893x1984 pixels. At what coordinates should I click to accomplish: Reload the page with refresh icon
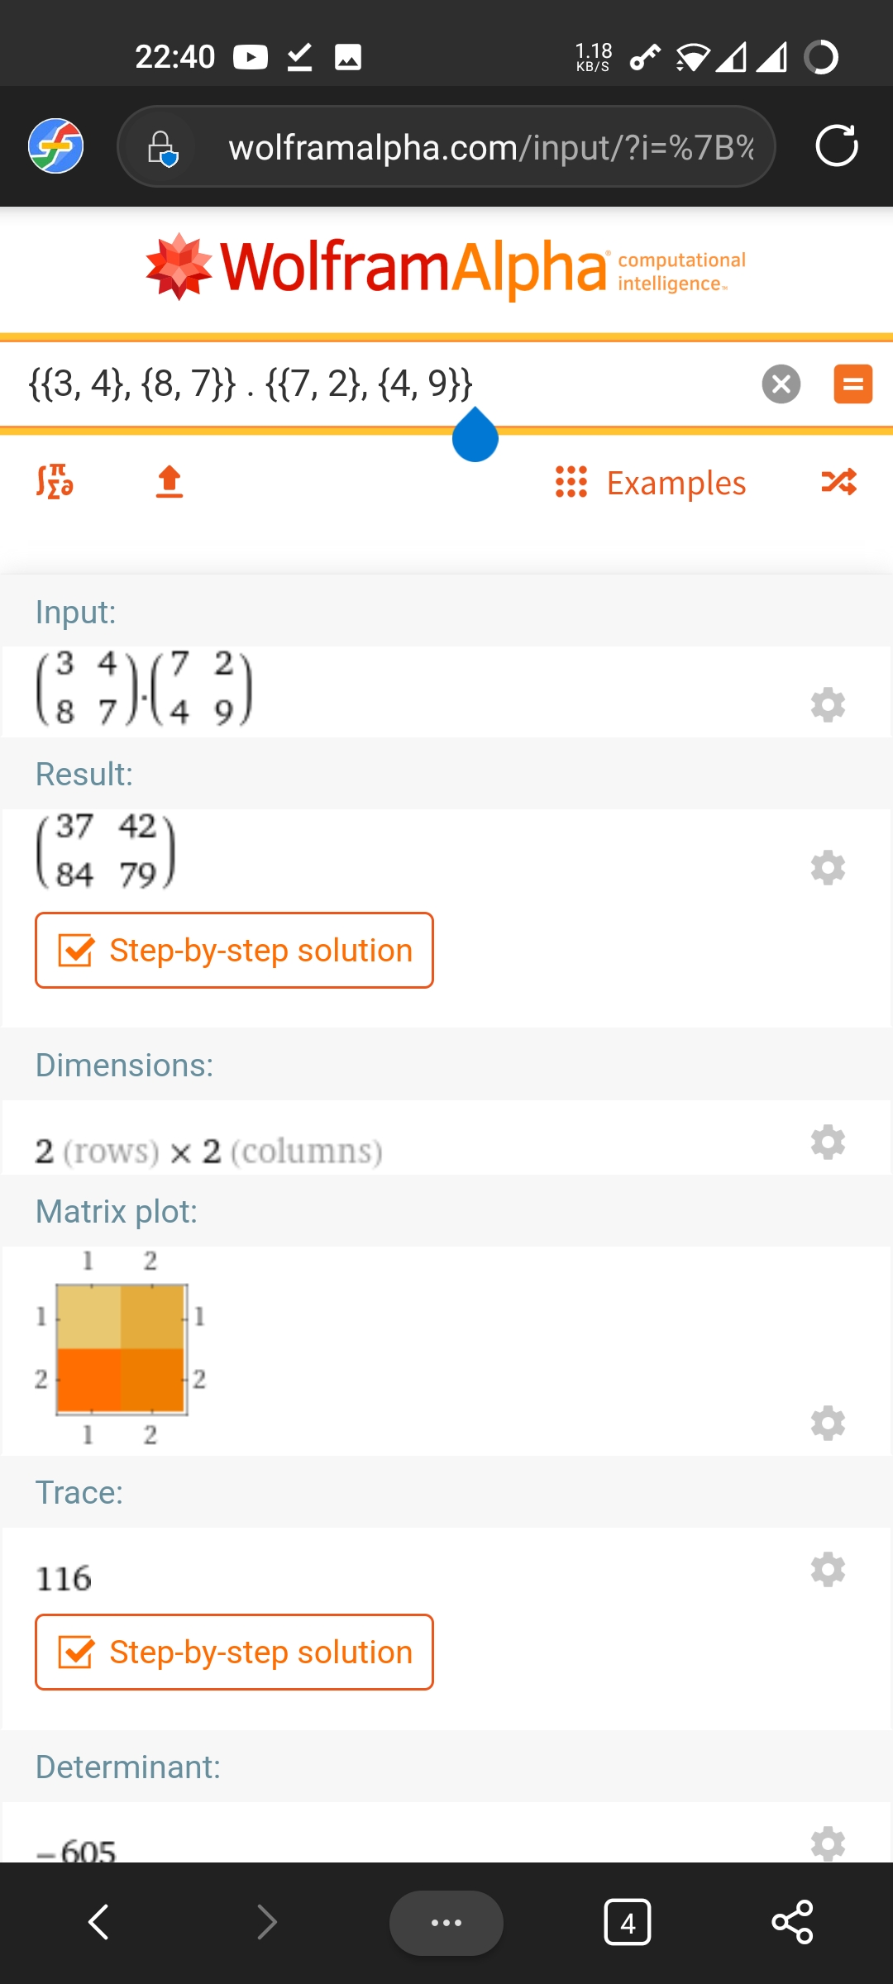(x=836, y=146)
